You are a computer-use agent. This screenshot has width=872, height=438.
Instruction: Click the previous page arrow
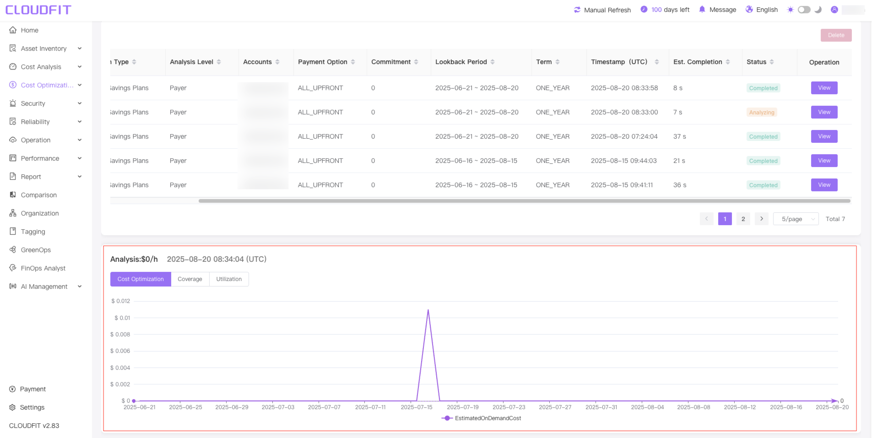click(x=706, y=219)
